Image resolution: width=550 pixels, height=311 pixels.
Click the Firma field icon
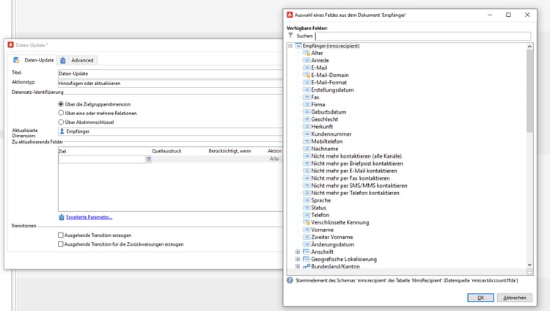(307, 105)
